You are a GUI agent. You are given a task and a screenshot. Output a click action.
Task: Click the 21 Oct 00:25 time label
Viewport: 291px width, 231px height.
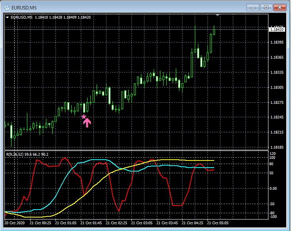[40, 223]
